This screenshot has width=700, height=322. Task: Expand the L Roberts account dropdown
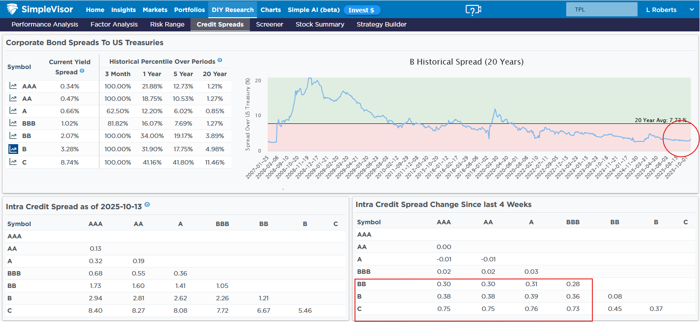pos(691,9)
